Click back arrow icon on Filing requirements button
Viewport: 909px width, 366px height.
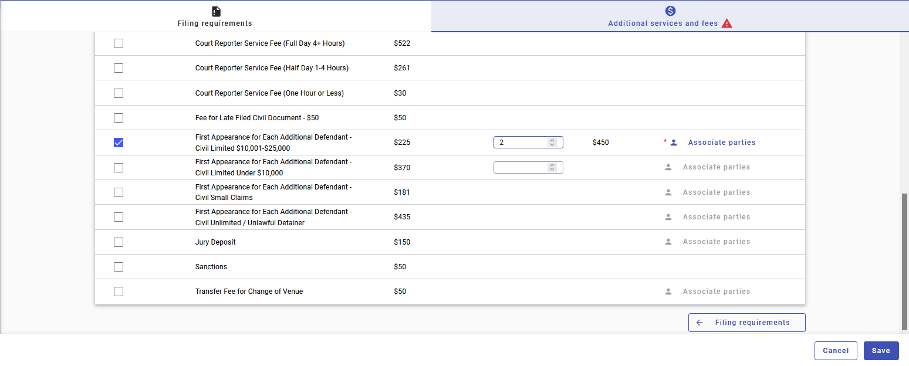click(x=700, y=323)
